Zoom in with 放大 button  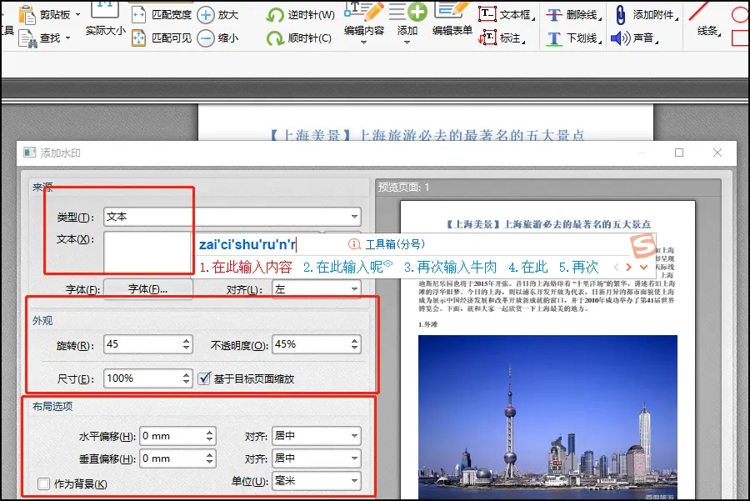point(218,15)
